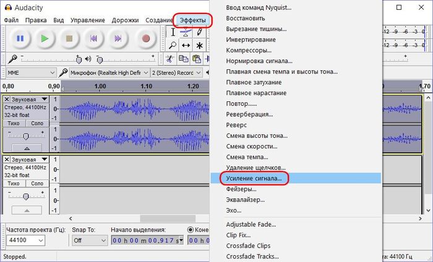Start recording with the red Record button

(145, 38)
